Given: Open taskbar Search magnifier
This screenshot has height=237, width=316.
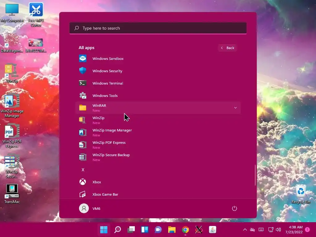Looking at the screenshot, I should coord(118,230).
